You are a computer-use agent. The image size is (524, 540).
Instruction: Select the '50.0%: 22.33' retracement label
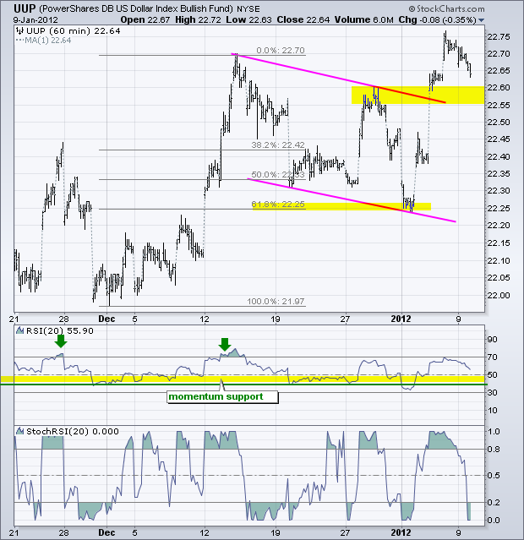click(278, 175)
